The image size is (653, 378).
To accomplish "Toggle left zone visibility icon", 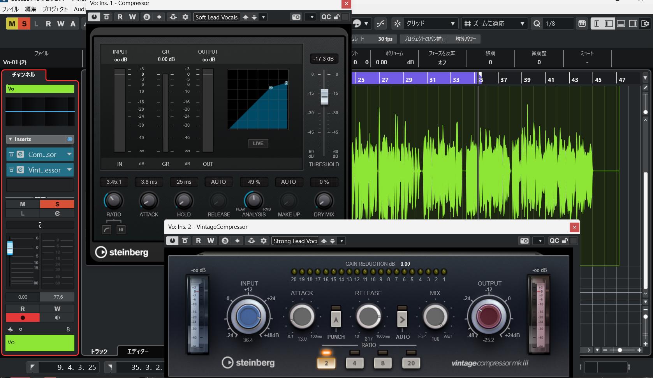I will pyautogui.click(x=609, y=24).
